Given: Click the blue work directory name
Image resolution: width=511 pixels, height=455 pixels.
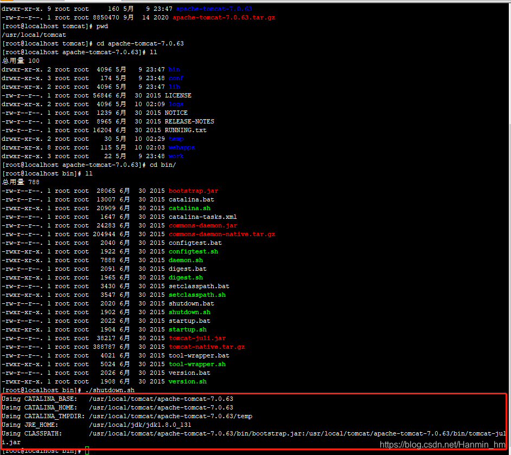Looking at the screenshot, I should [x=176, y=156].
